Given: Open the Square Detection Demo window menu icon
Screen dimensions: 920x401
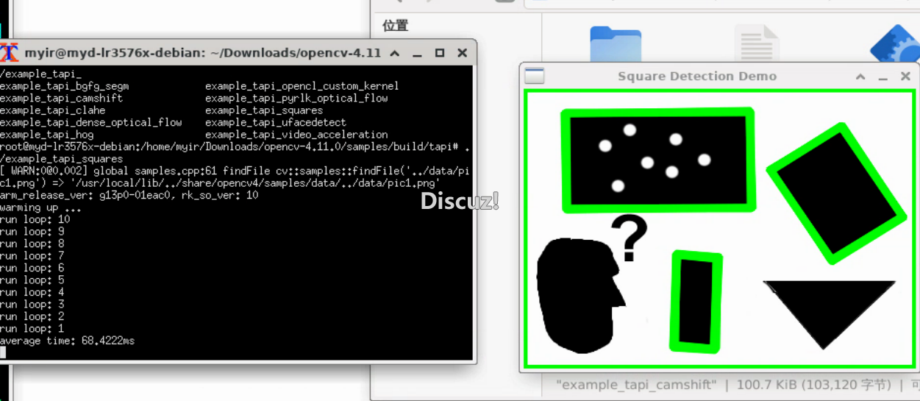Looking at the screenshot, I should point(535,76).
